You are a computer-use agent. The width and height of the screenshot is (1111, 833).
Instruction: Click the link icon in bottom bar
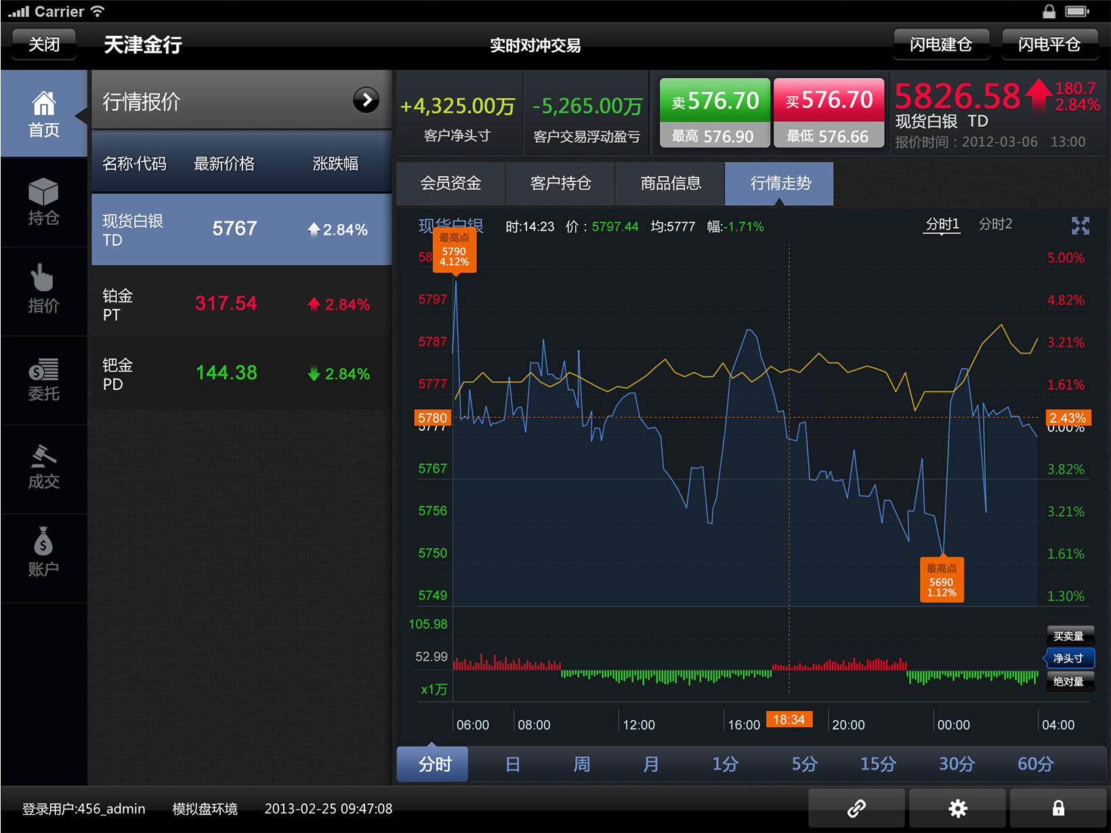click(x=856, y=807)
